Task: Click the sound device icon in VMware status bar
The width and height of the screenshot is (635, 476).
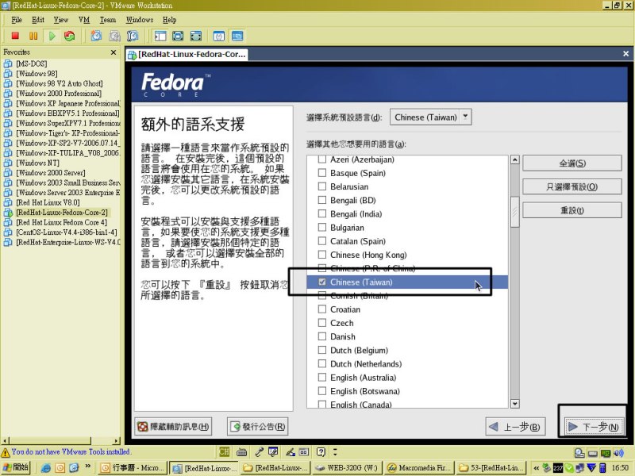Action: point(618,452)
